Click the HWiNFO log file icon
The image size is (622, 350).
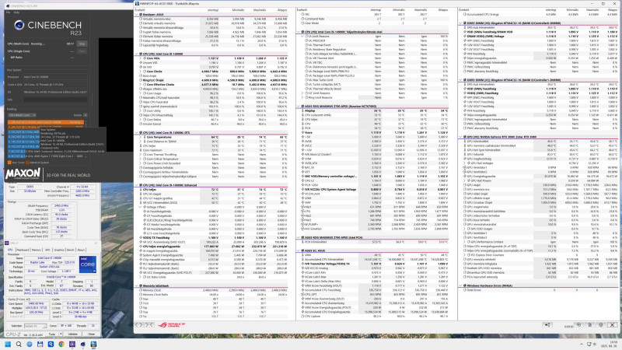pyautogui.click(x=590, y=324)
